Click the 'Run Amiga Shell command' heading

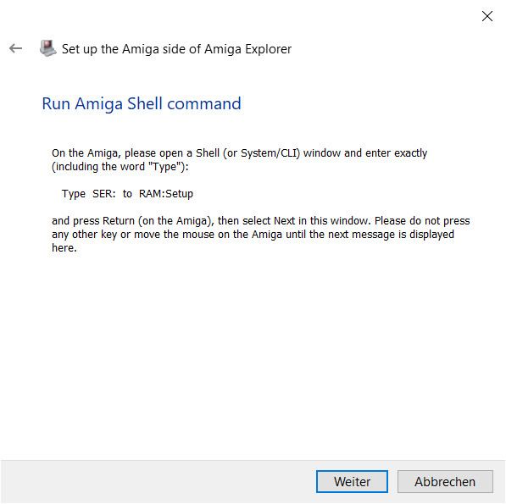coord(142,103)
